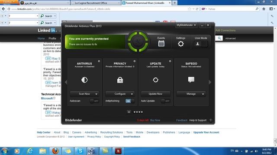The image size is (277, 155).
Task: Open LinkedIn Profile menu item
Action: click(x=52, y=38)
